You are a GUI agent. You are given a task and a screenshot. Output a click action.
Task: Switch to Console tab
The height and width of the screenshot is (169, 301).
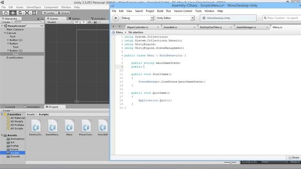coord(8,107)
